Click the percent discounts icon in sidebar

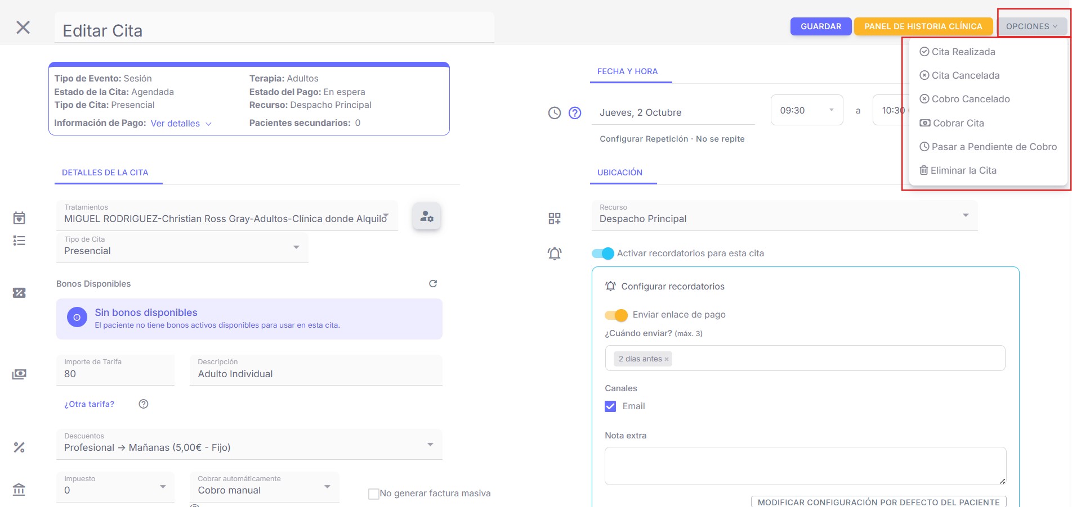click(x=19, y=448)
